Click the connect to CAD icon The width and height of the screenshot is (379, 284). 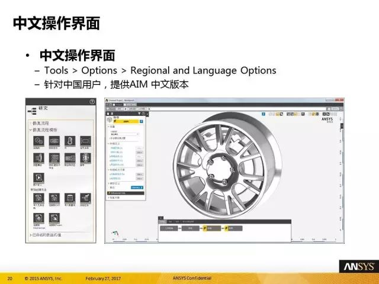point(54,198)
